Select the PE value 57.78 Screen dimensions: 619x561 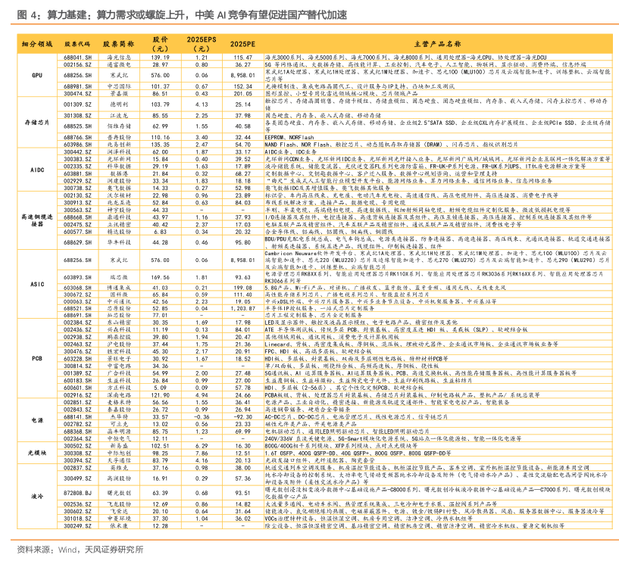coord(242,388)
